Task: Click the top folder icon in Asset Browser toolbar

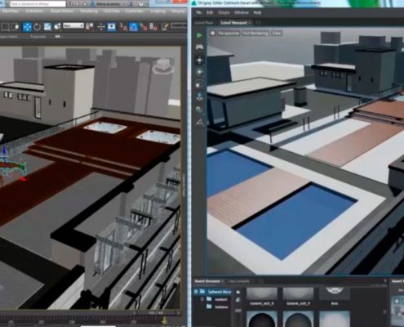Action: click(238, 292)
